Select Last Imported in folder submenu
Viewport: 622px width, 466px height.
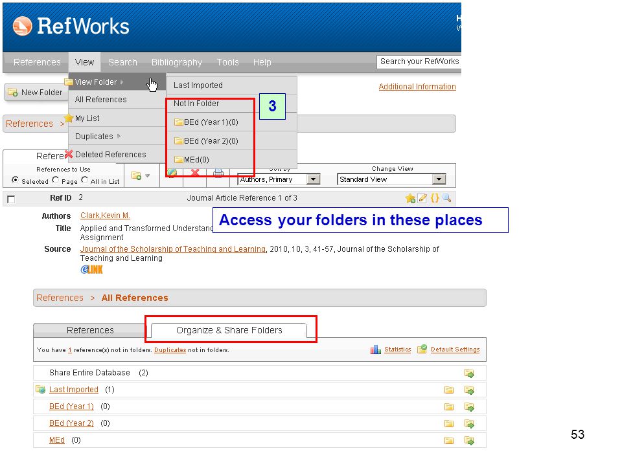point(232,85)
